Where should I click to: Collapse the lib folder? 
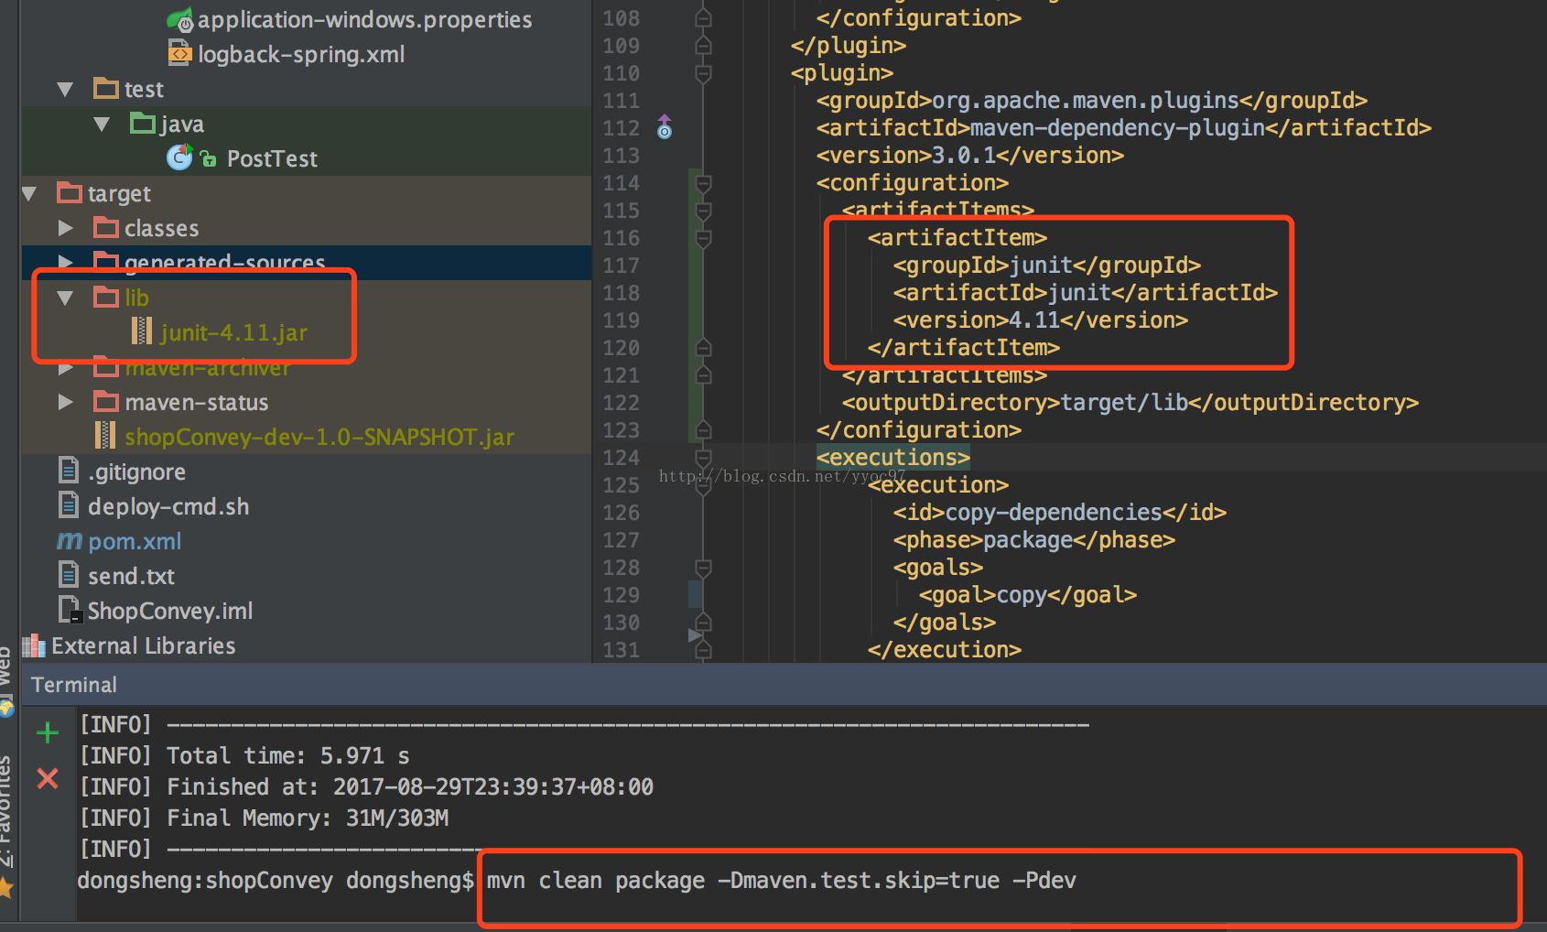click(x=65, y=298)
